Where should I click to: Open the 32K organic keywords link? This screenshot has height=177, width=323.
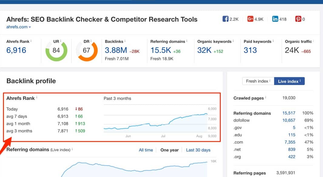click(204, 50)
